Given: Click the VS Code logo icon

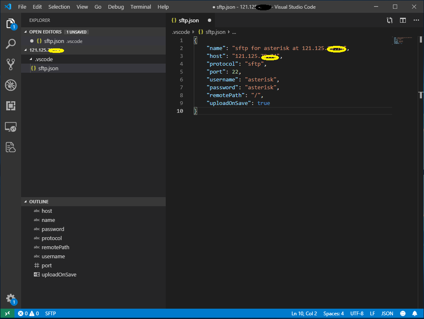Looking at the screenshot, I should pos(8,7).
